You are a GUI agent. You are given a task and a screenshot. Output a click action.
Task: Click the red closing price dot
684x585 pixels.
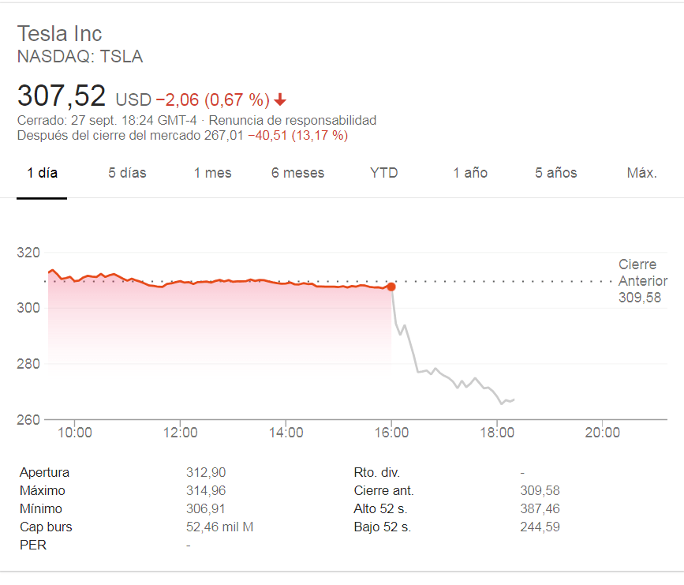point(391,287)
